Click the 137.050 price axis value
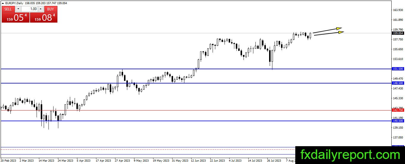This screenshot has height=164, width=405. [x=398, y=138]
